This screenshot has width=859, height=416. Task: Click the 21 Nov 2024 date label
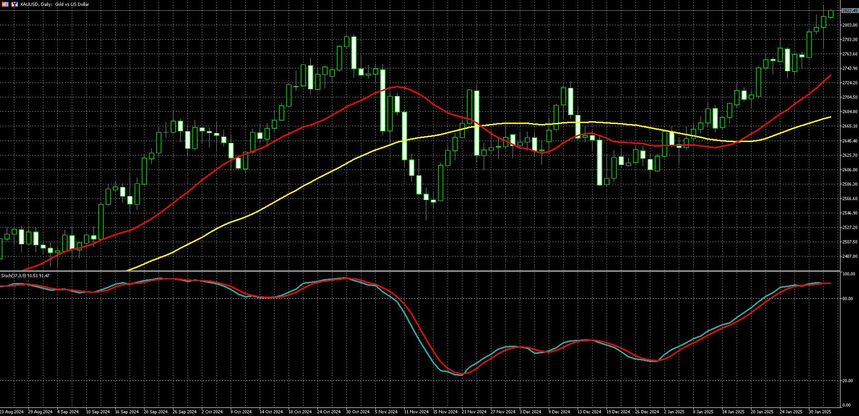(474, 412)
